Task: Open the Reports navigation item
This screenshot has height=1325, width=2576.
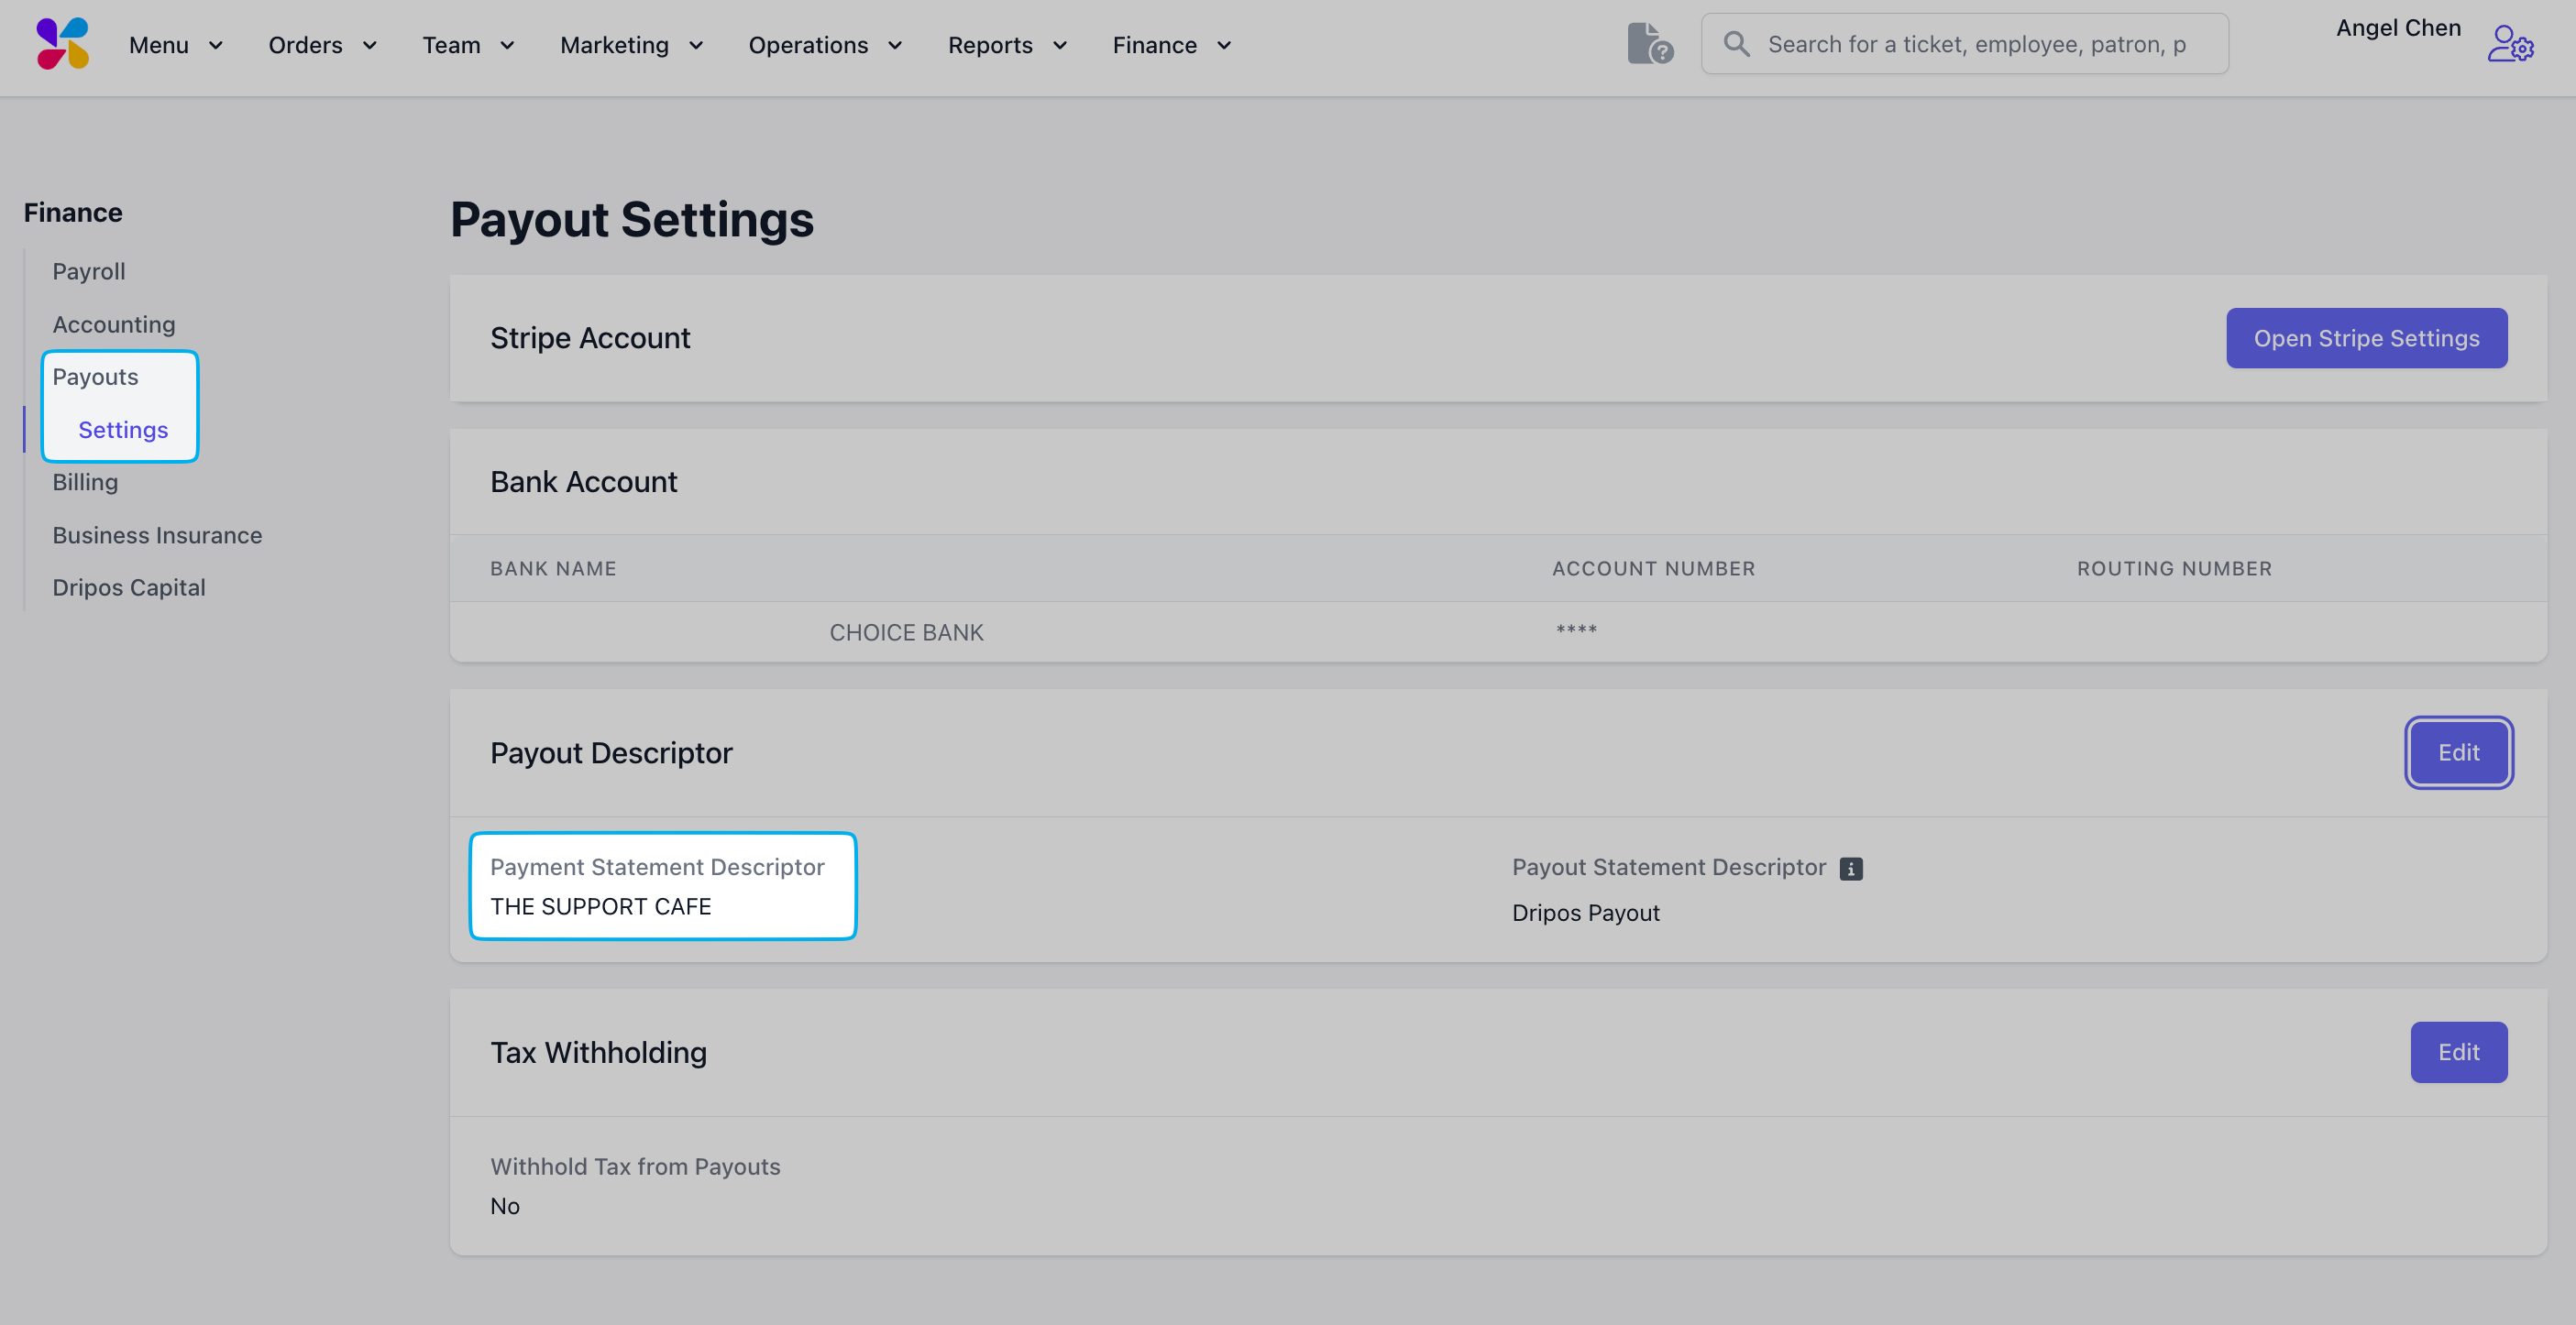Action: pyautogui.click(x=990, y=45)
